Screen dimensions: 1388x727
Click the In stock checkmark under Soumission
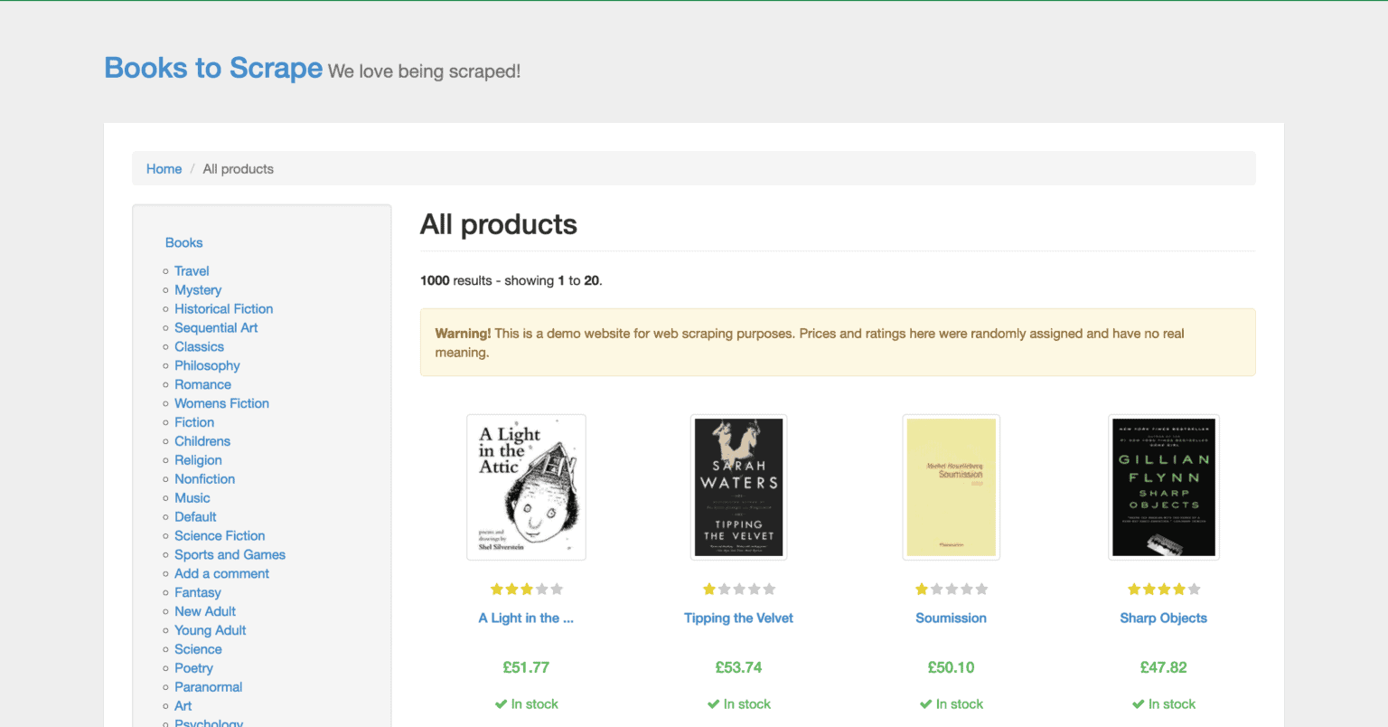point(924,703)
